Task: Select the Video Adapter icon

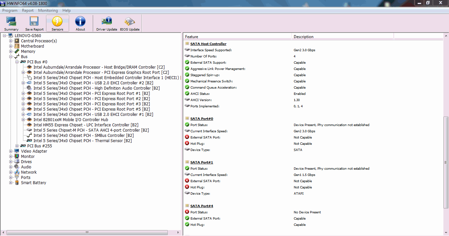Action: coord(17,151)
